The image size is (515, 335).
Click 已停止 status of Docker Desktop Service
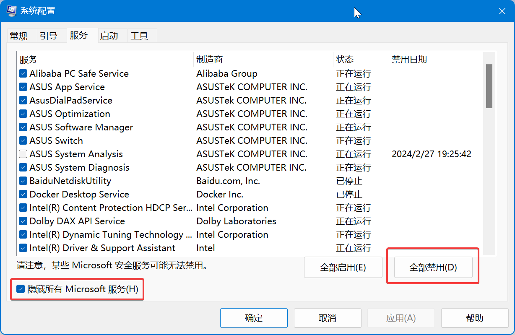tap(349, 195)
